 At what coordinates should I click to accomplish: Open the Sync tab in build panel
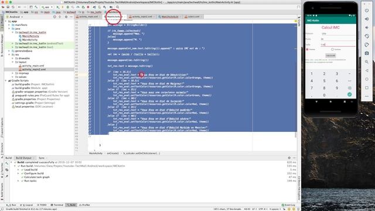coord(42,158)
